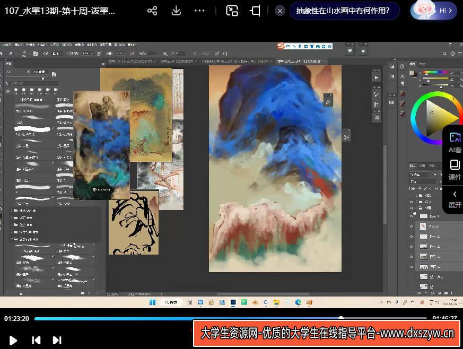Expand the topmost collapsed layer group
Image resolution: width=463 pixels, height=349 pixels.
(x=417, y=196)
